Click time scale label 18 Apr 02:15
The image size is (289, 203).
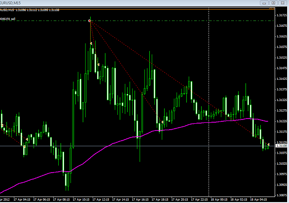[239, 199]
